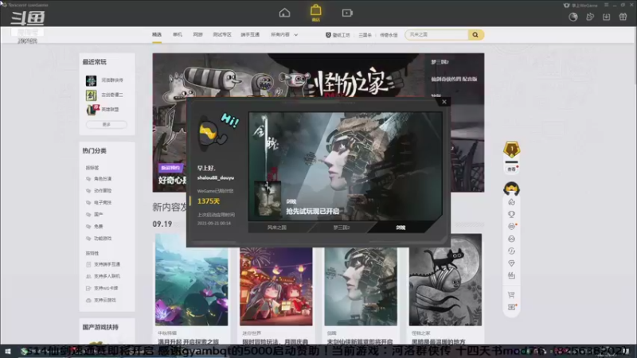Open the hamburger menu in title bar

point(606,5)
